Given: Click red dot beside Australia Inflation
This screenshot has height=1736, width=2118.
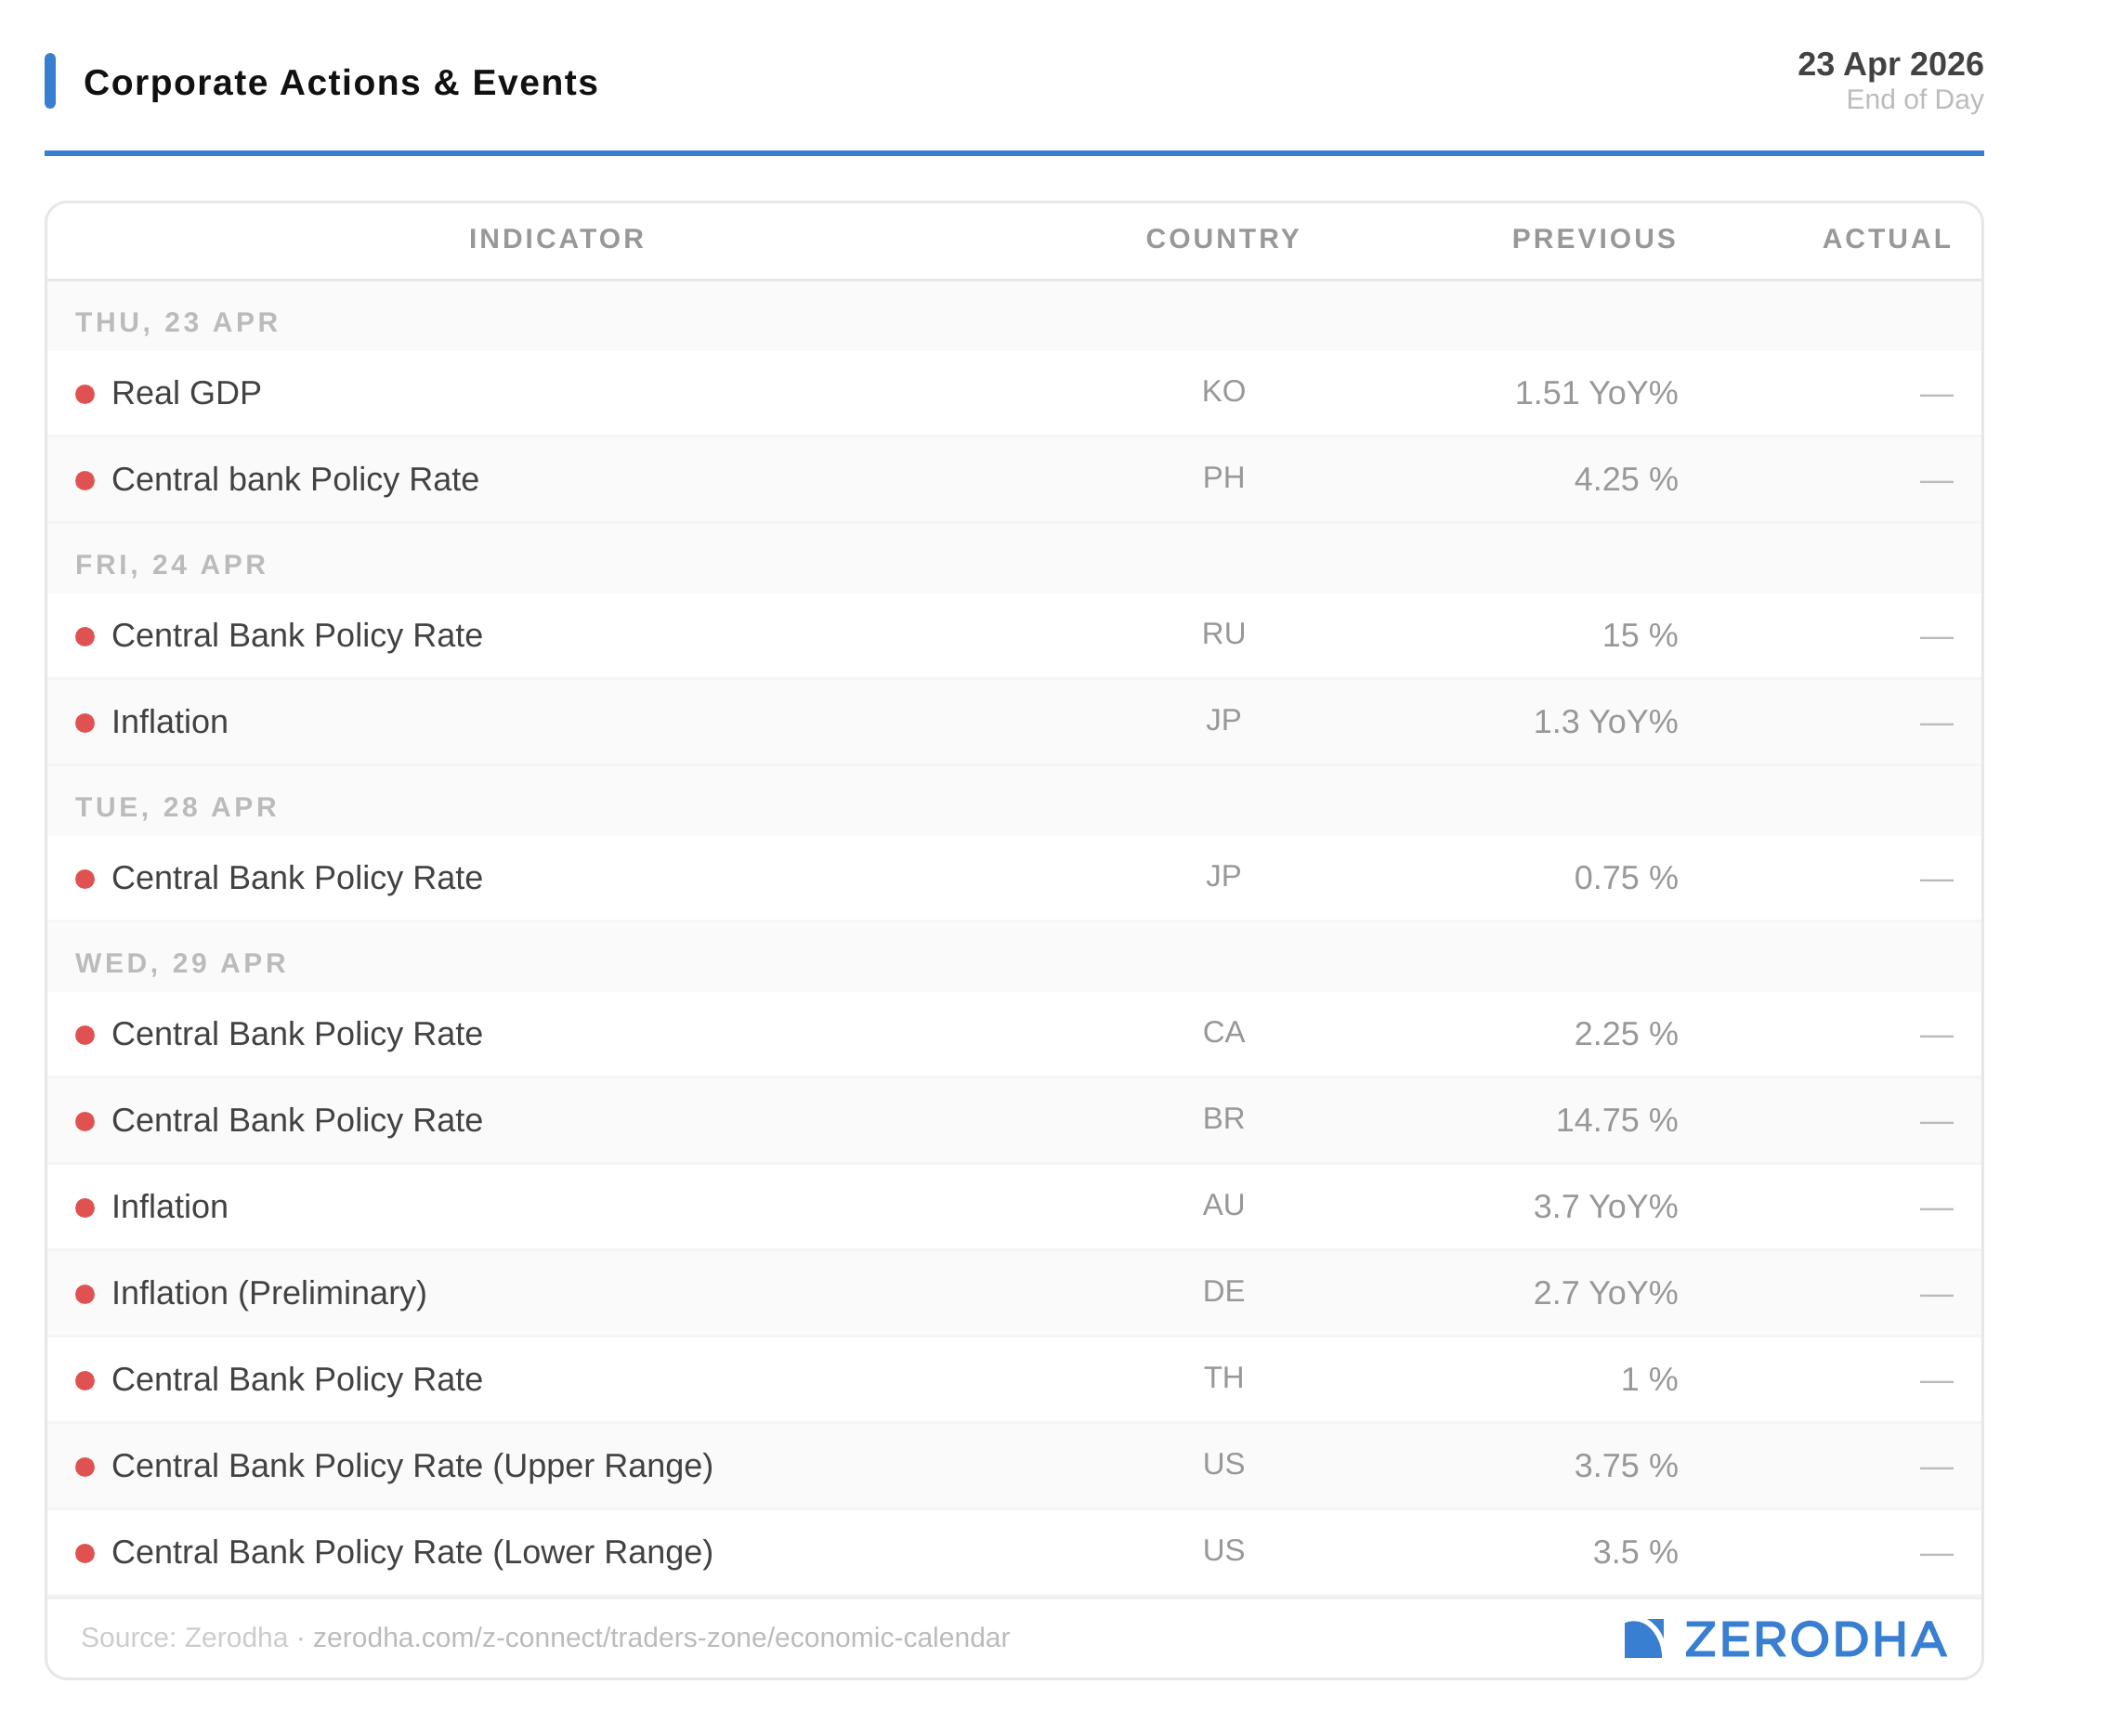Looking at the screenshot, I should click(x=85, y=1208).
